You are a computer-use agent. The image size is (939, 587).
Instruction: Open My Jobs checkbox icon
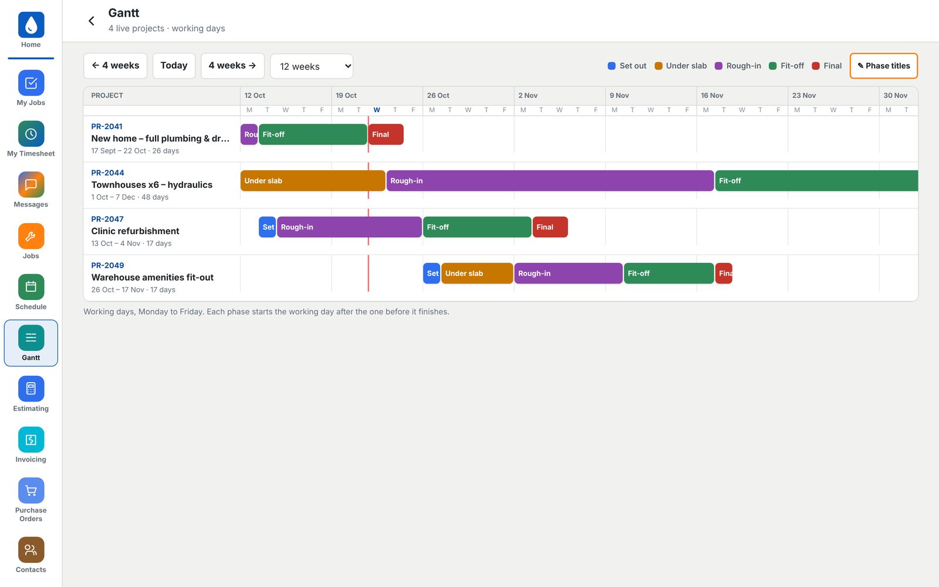click(31, 83)
